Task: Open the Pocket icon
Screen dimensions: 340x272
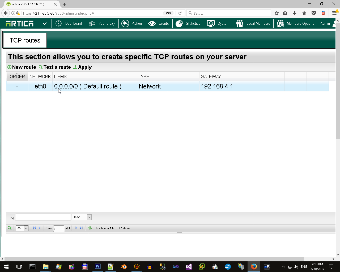Action: 314,13
